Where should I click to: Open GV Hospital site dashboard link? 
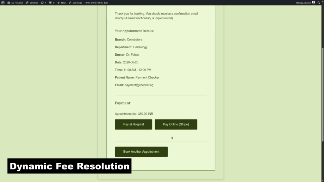click(x=15, y=3)
